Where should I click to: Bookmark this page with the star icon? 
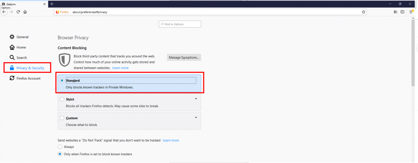click(363, 12)
